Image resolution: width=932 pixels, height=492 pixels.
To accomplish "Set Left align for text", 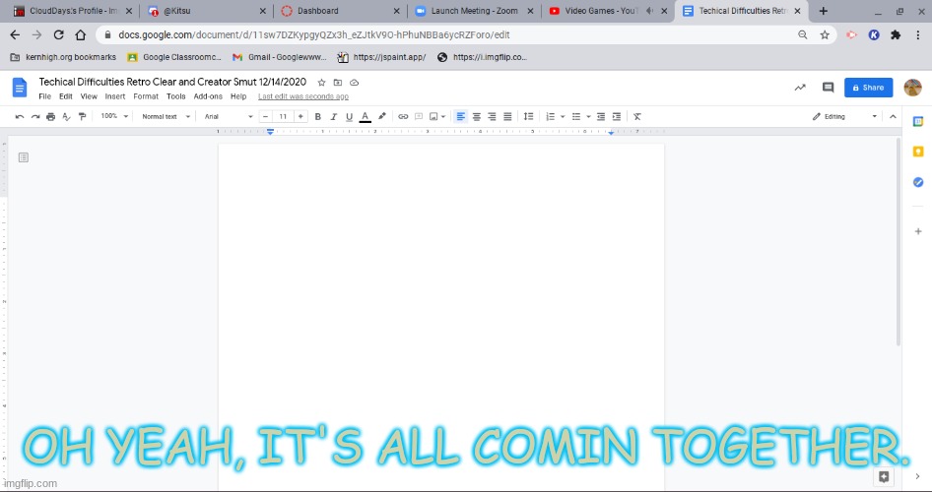I will click(461, 116).
